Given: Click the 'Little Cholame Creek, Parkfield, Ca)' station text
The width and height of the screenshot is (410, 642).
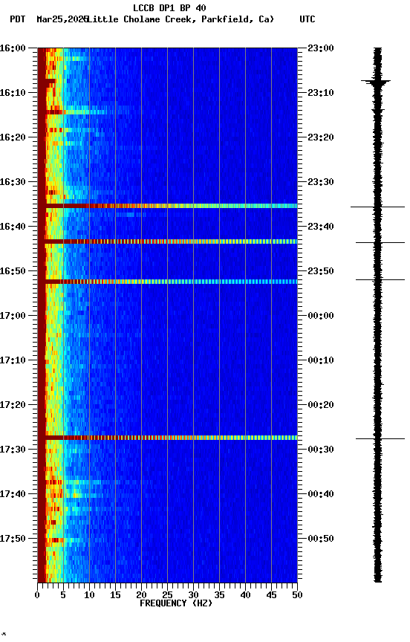Looking at the screenshot, I should click(180, 19).
